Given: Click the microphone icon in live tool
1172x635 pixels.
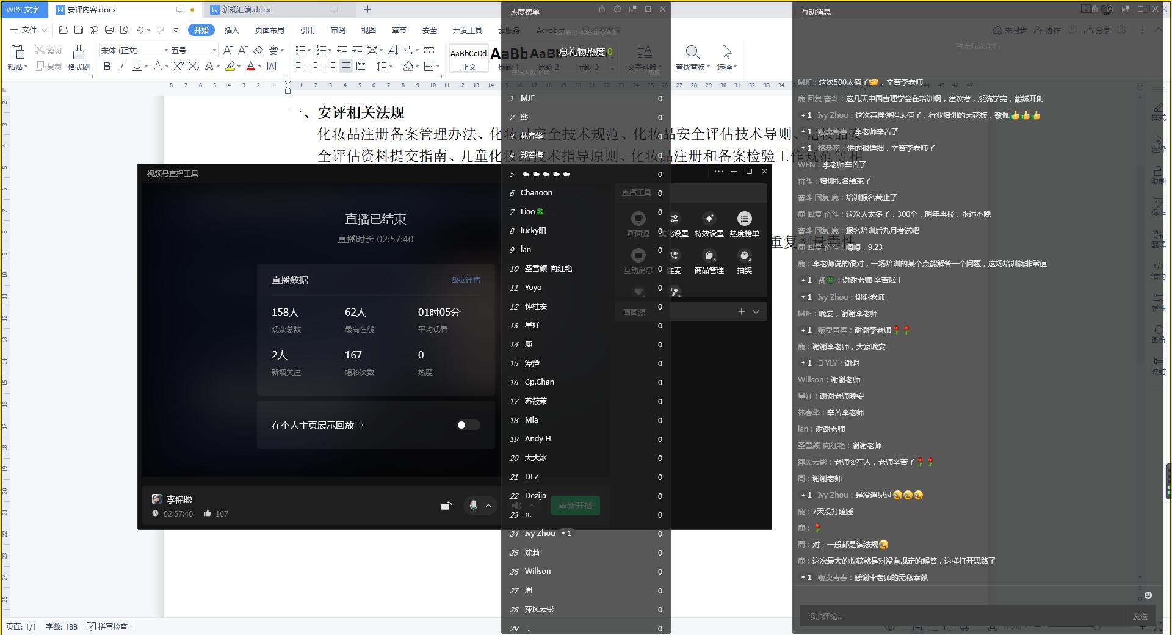Looking at the screenshot, I should [x=473, y=506].
